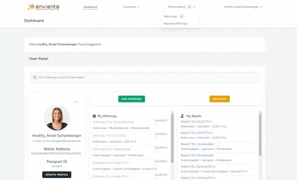Click the User Panel heading

39,59
